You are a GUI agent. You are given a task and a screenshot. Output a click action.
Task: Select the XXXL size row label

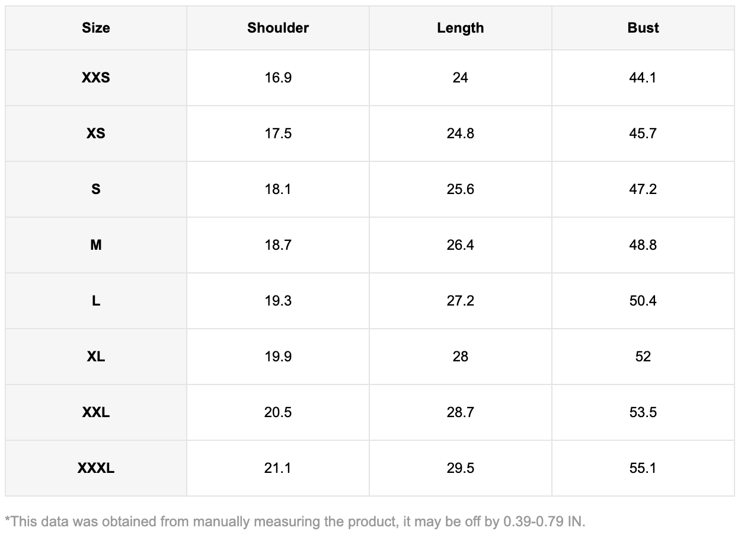[x=96, y=468]
